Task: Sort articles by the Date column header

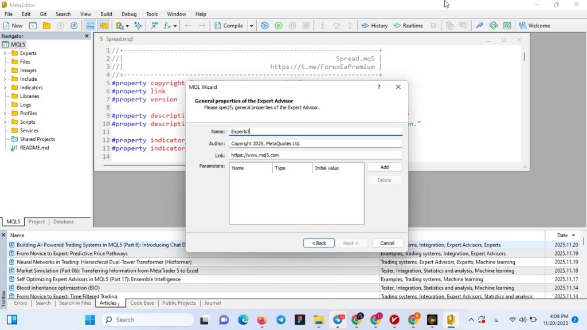Action: coord(562,235)
